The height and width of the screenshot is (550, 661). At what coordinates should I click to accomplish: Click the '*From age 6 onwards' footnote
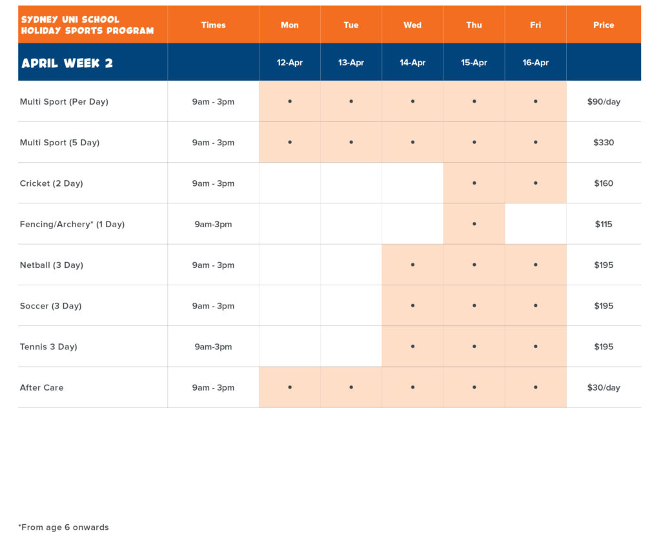[64, 527]
